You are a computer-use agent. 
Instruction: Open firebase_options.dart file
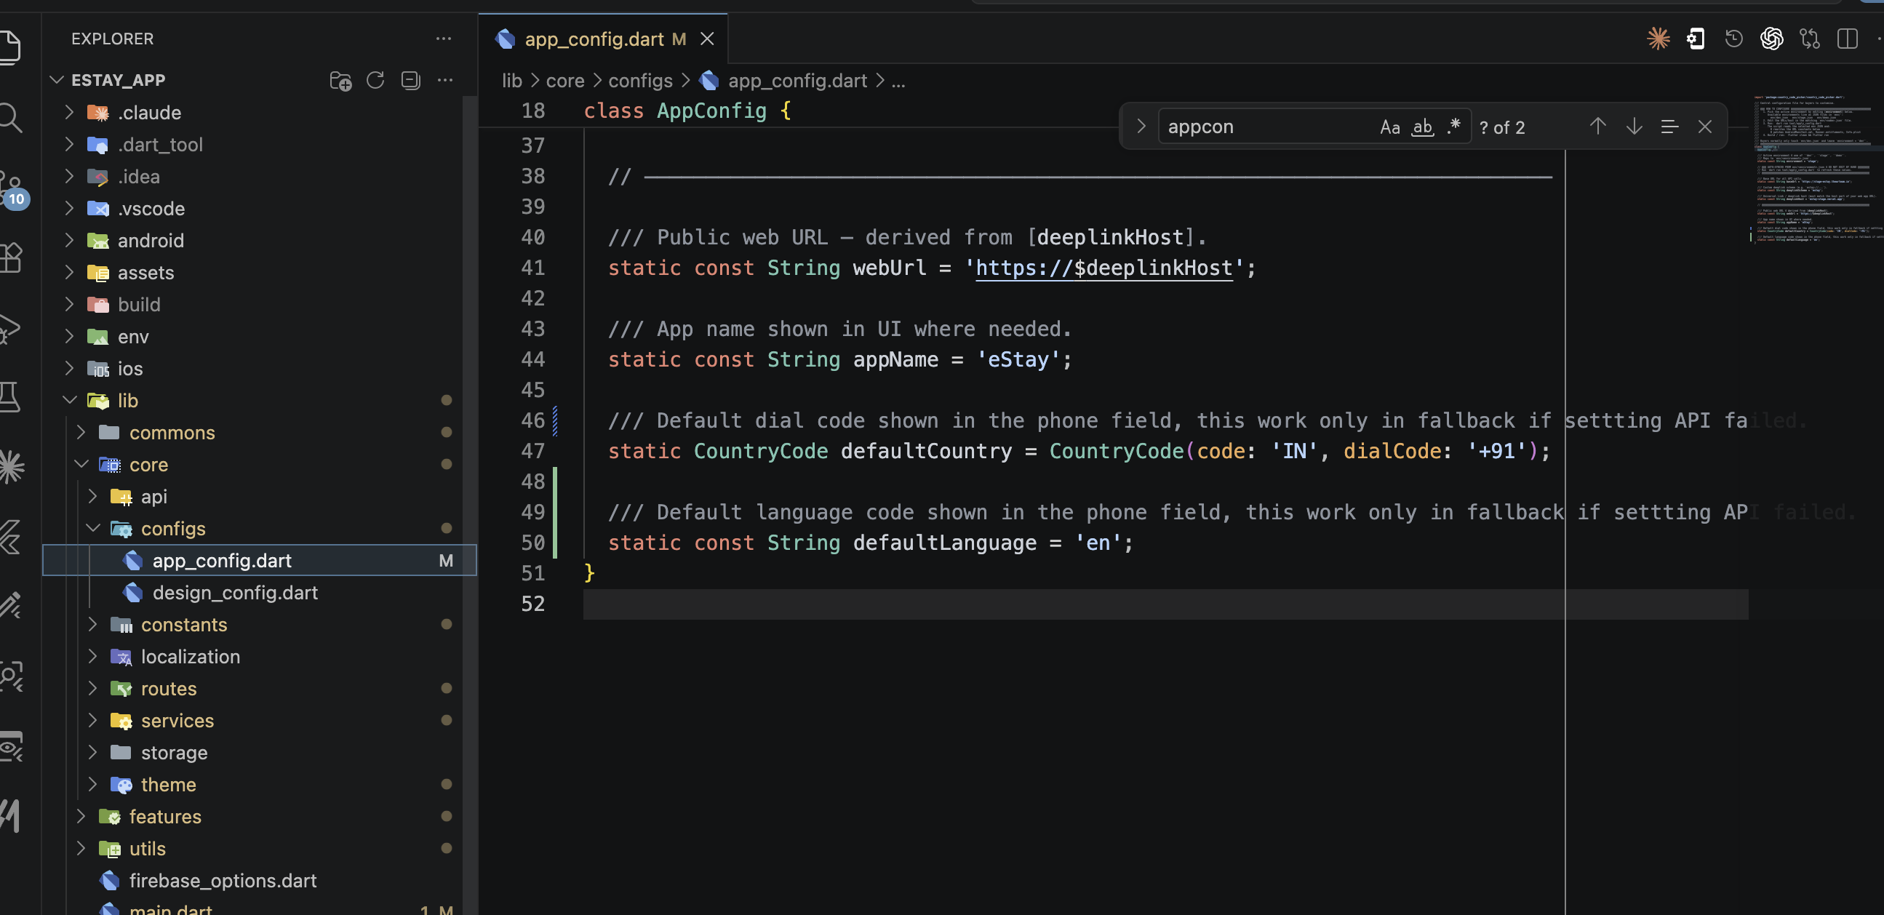[223, 880]
